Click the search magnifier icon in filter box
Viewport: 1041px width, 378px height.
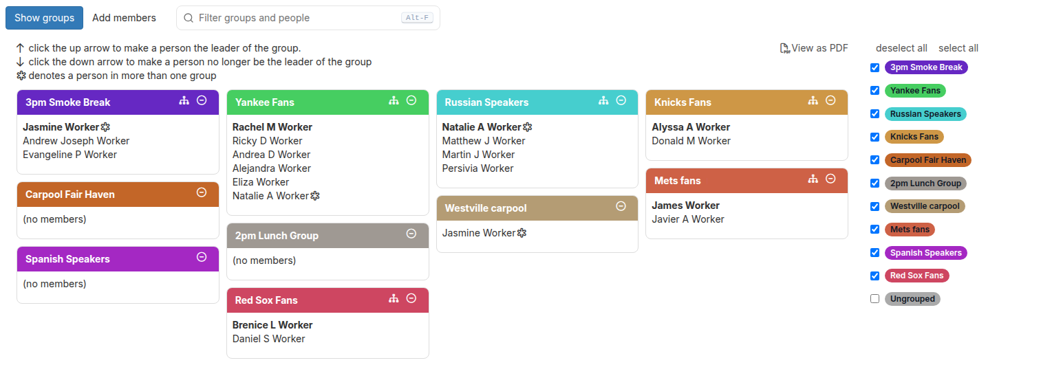(189, 18)
